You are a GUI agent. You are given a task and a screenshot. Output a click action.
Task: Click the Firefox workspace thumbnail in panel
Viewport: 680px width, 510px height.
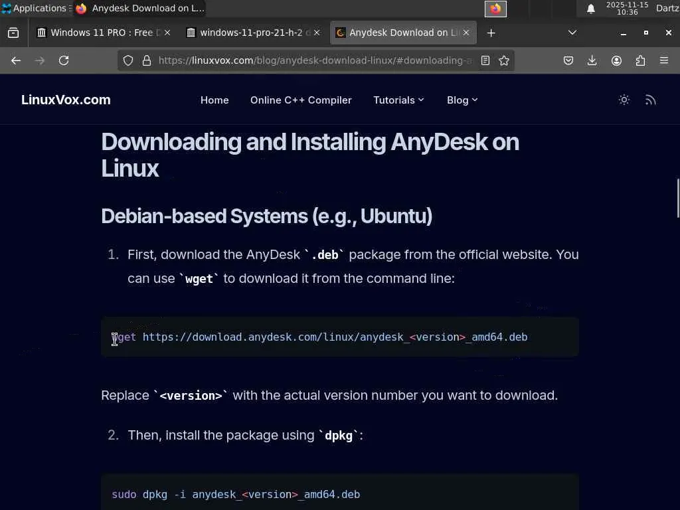click(495, 9)
